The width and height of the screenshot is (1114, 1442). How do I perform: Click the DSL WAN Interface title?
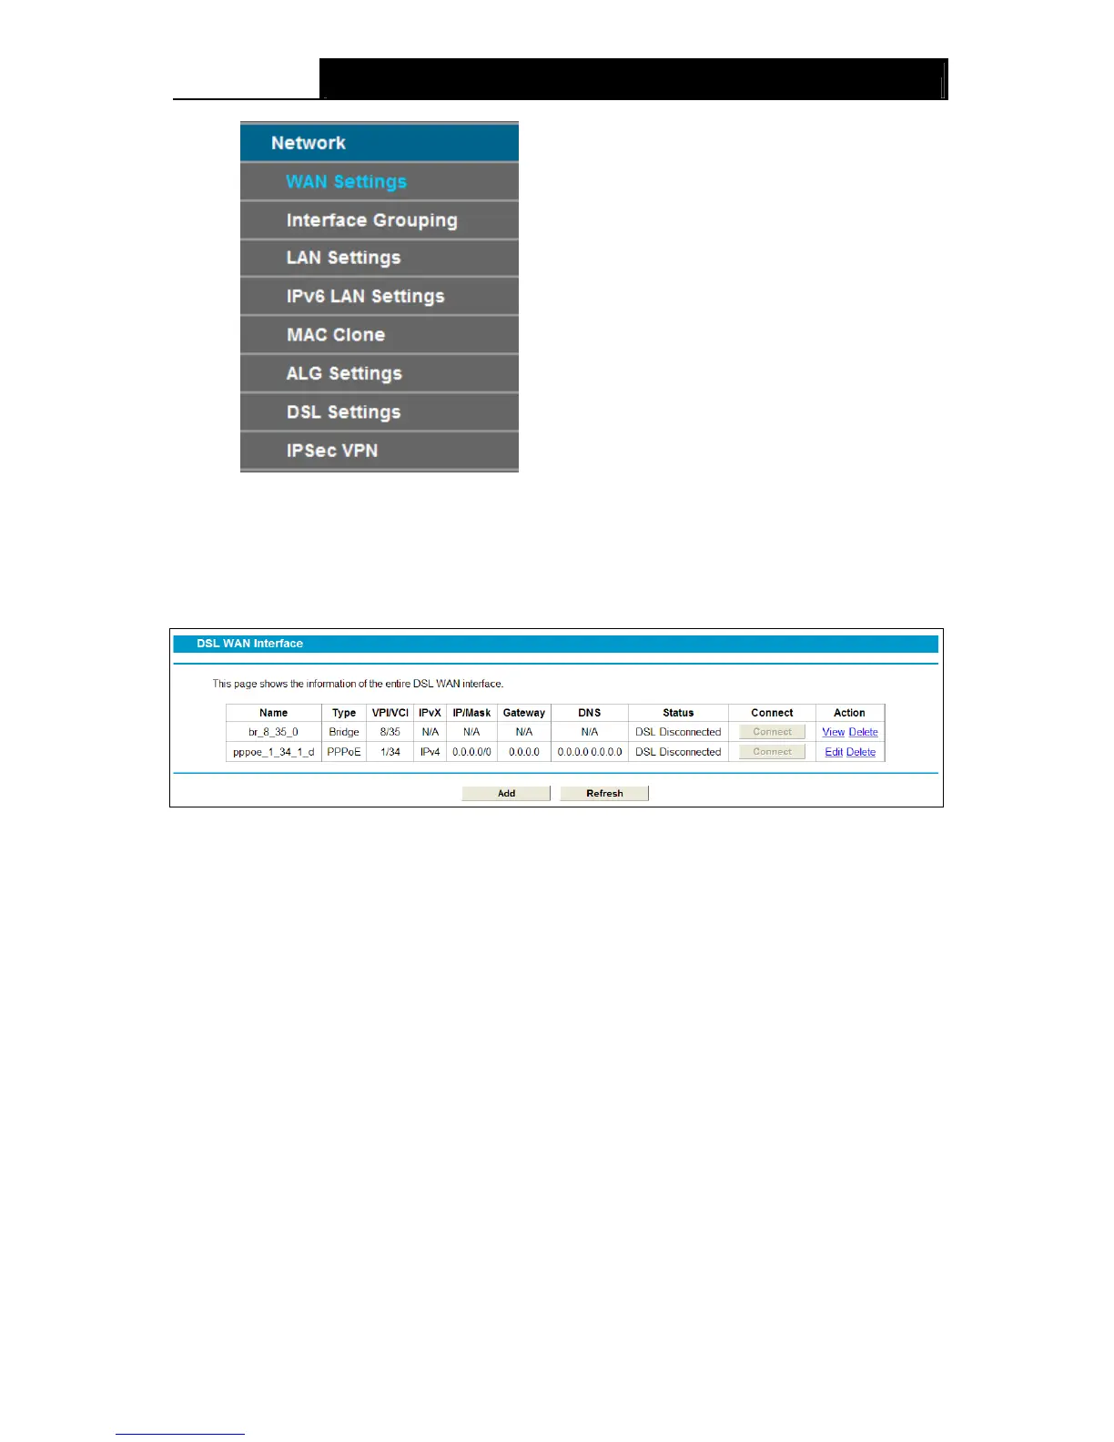(250, 644)
